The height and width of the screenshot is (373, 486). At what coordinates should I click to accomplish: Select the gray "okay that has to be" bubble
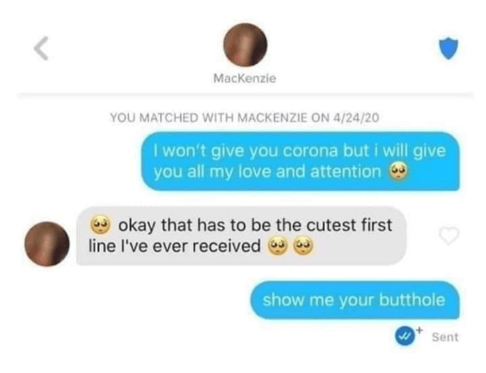[241, 236]
